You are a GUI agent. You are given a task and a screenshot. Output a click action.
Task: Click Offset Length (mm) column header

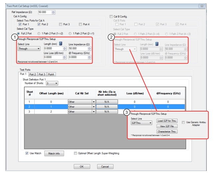(51, 93)
